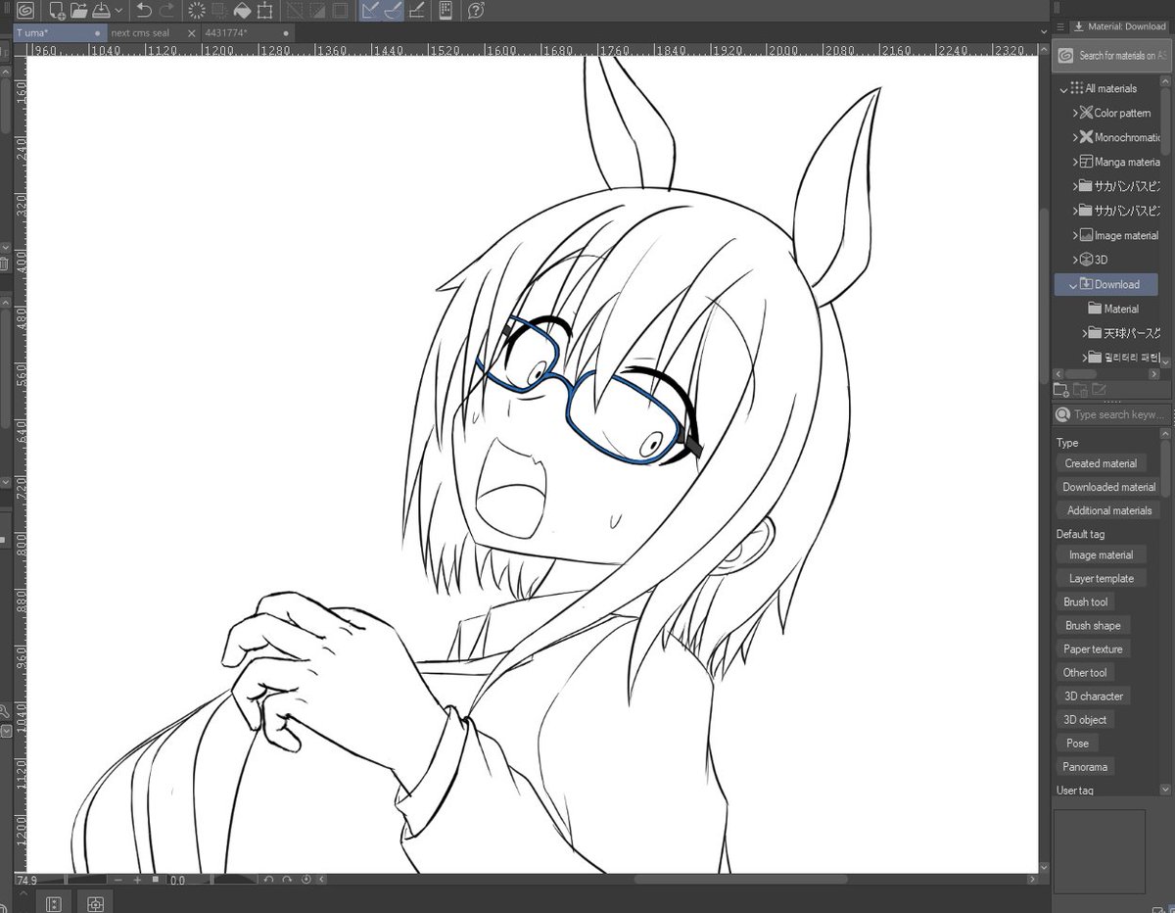Save the current file
The image size is (1175, 913).
[101, 11]
